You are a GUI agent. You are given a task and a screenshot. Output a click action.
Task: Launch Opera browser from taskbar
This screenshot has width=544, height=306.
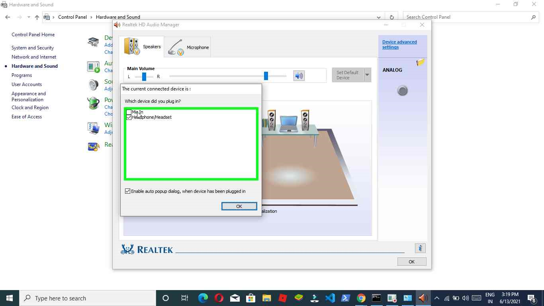(x=219, y=298)
